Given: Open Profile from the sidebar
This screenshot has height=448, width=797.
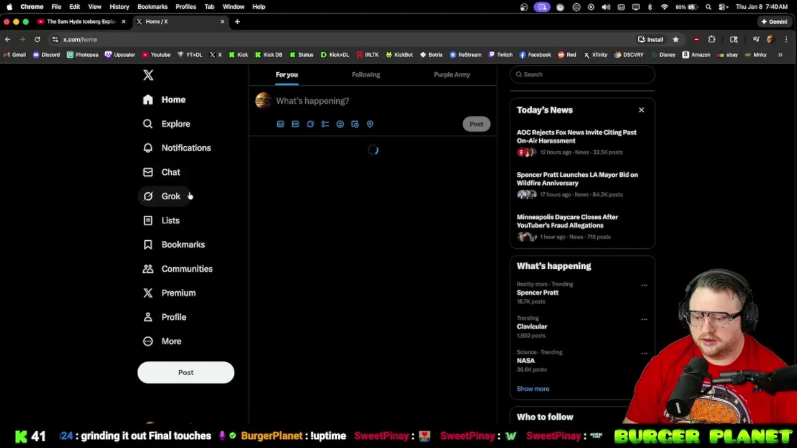Looking at the screenshot, I should click(x=165, y=317).
